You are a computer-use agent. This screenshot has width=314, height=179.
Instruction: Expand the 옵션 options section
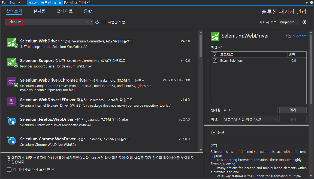coord(214,132)
